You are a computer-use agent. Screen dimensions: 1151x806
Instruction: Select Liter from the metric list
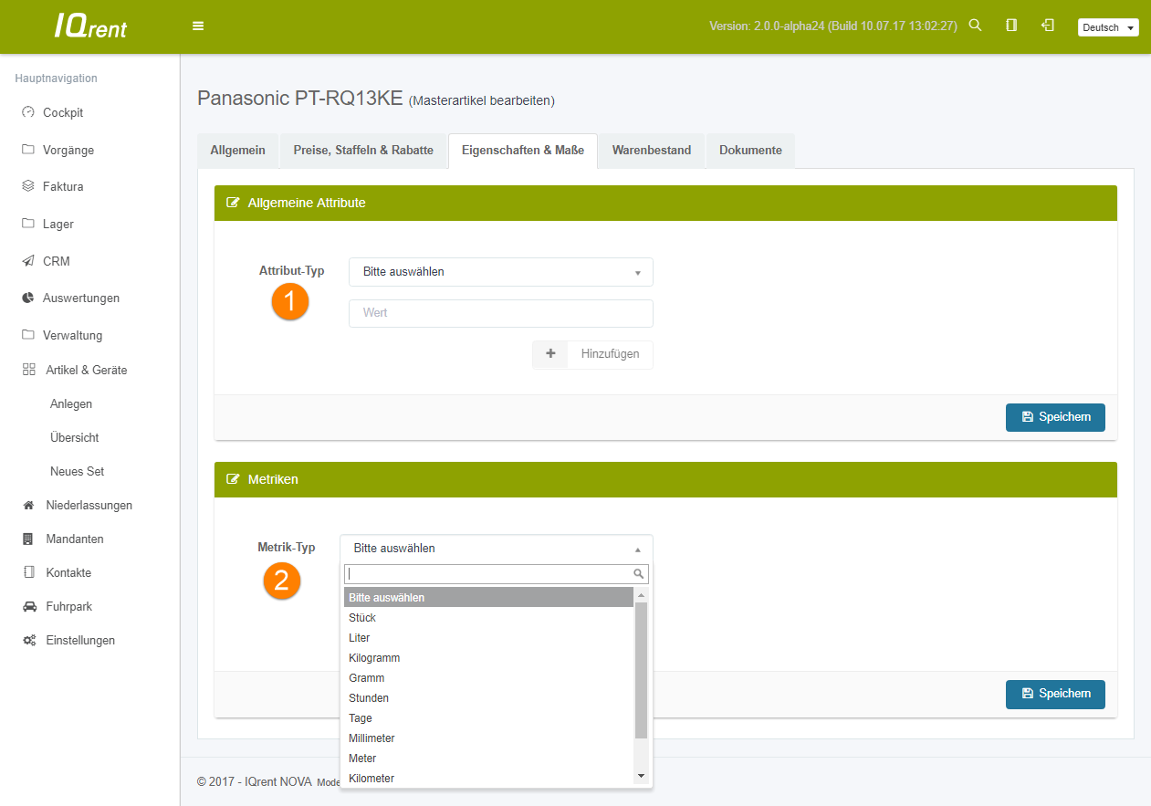pos(488,638)
